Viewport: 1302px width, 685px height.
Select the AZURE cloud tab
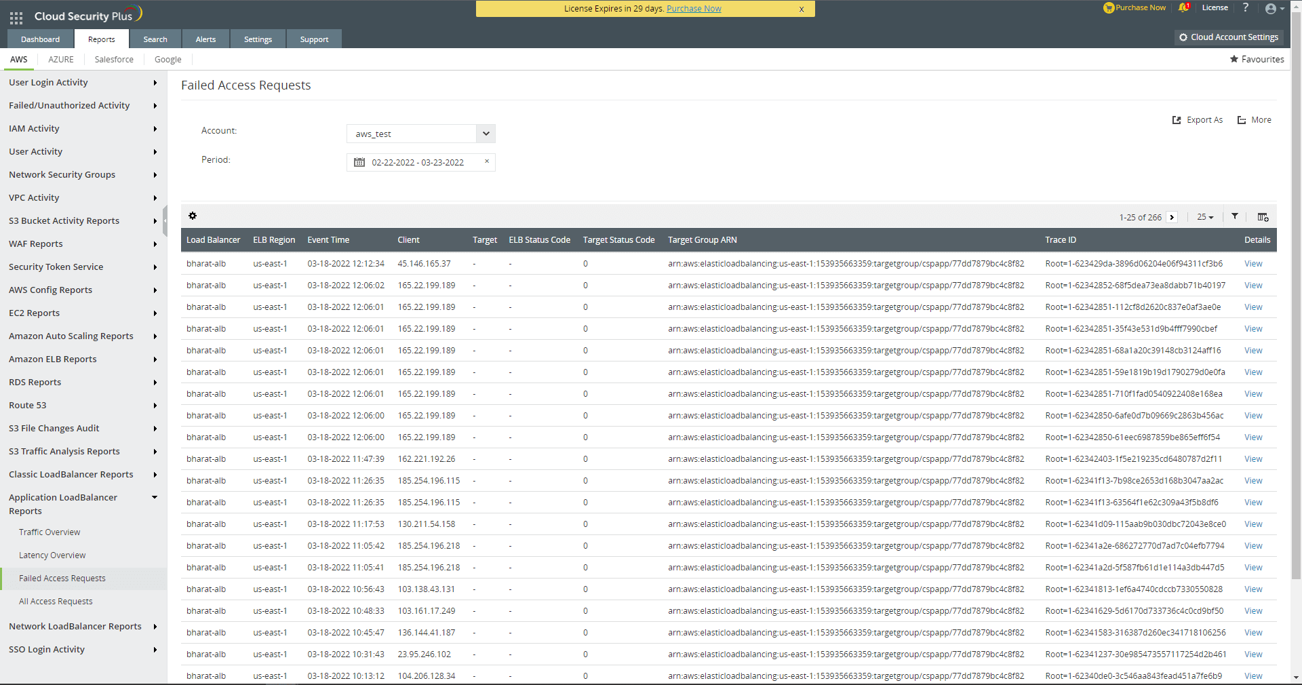pos(61,60)
